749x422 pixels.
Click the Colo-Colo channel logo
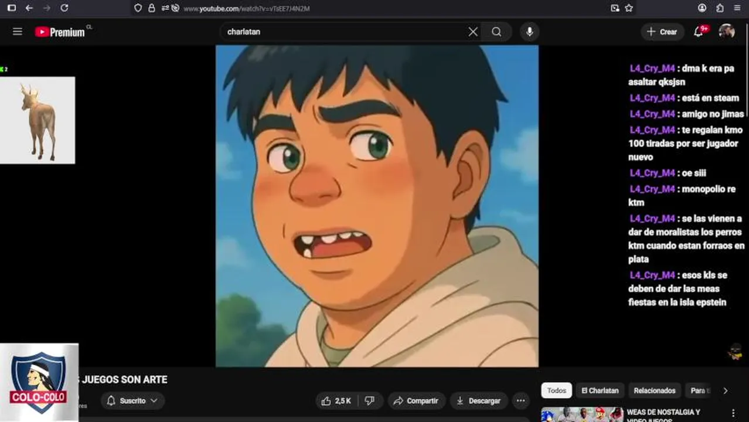click(39, 382)
